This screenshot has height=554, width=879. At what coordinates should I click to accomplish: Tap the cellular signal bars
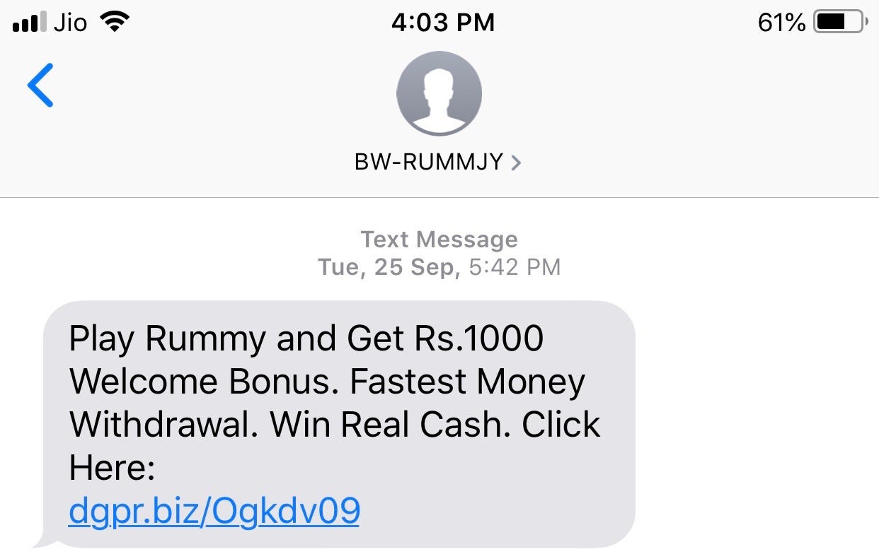30,23
